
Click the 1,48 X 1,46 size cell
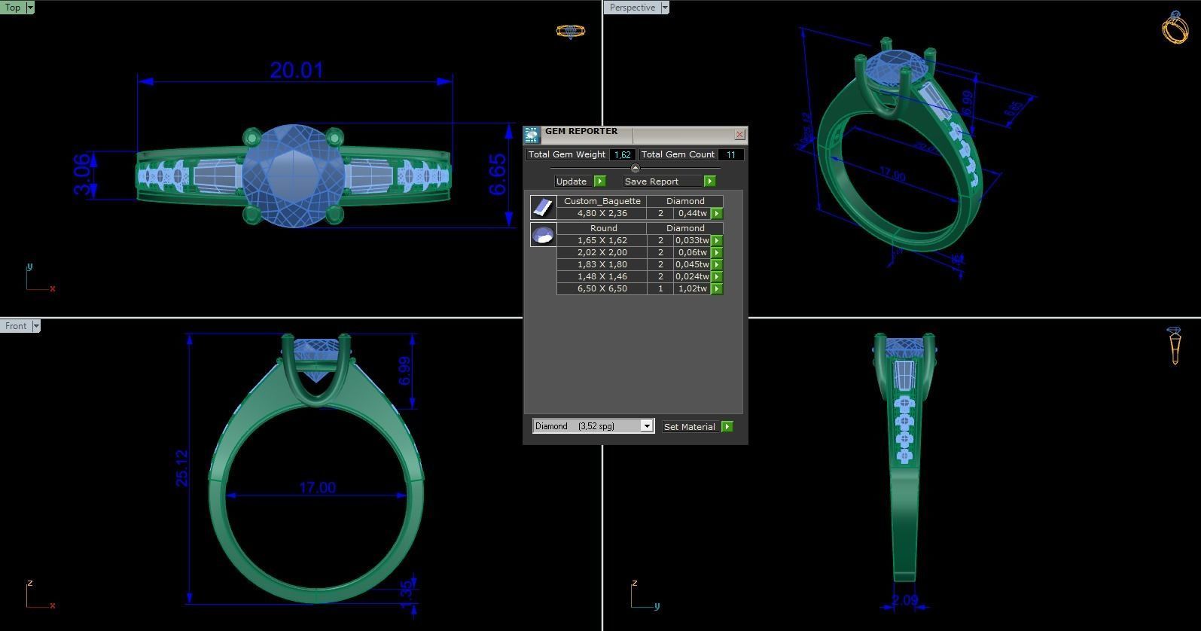click(602, 276)
